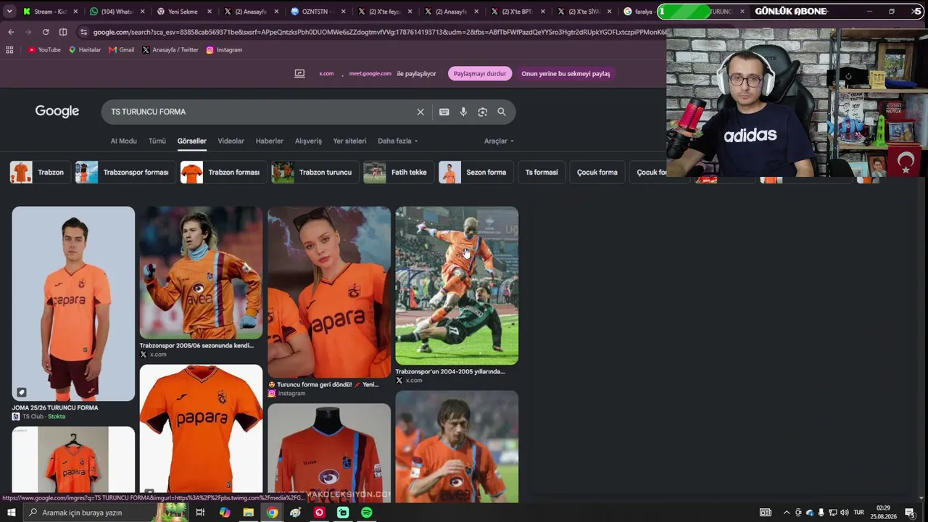Screen dimensions: 928x522
Task: Open Task View on the taskbar
Action: (x=200, y=513)
